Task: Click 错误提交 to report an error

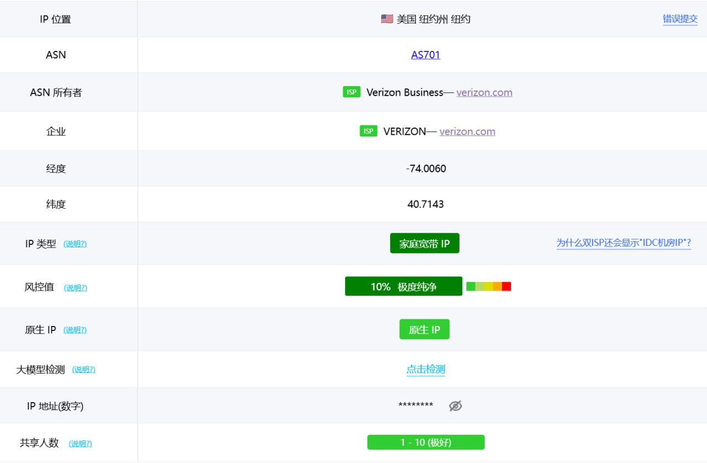Action: (680, 18)
